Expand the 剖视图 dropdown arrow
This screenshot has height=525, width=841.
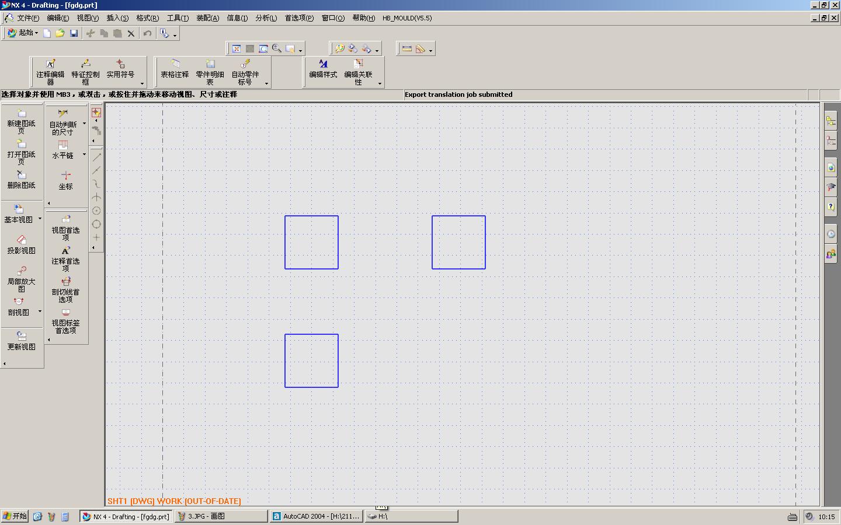coord(40,311)
